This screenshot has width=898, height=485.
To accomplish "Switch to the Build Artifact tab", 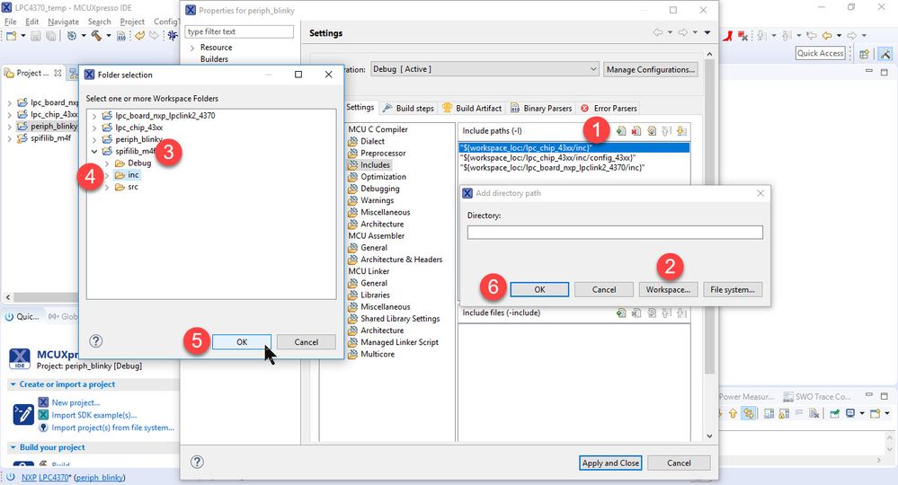I will coord(473,108).
